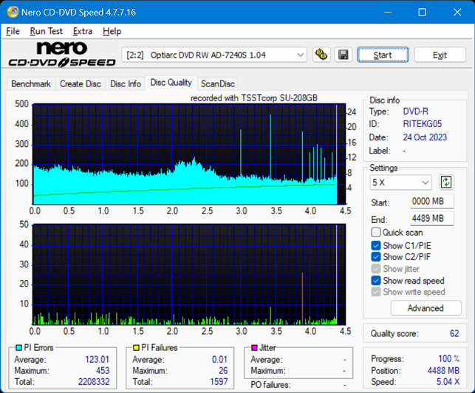Viewport: 475px width, 393px height.
Task: Enable the Quick scan checkbox
Action: tap(375, 233)
